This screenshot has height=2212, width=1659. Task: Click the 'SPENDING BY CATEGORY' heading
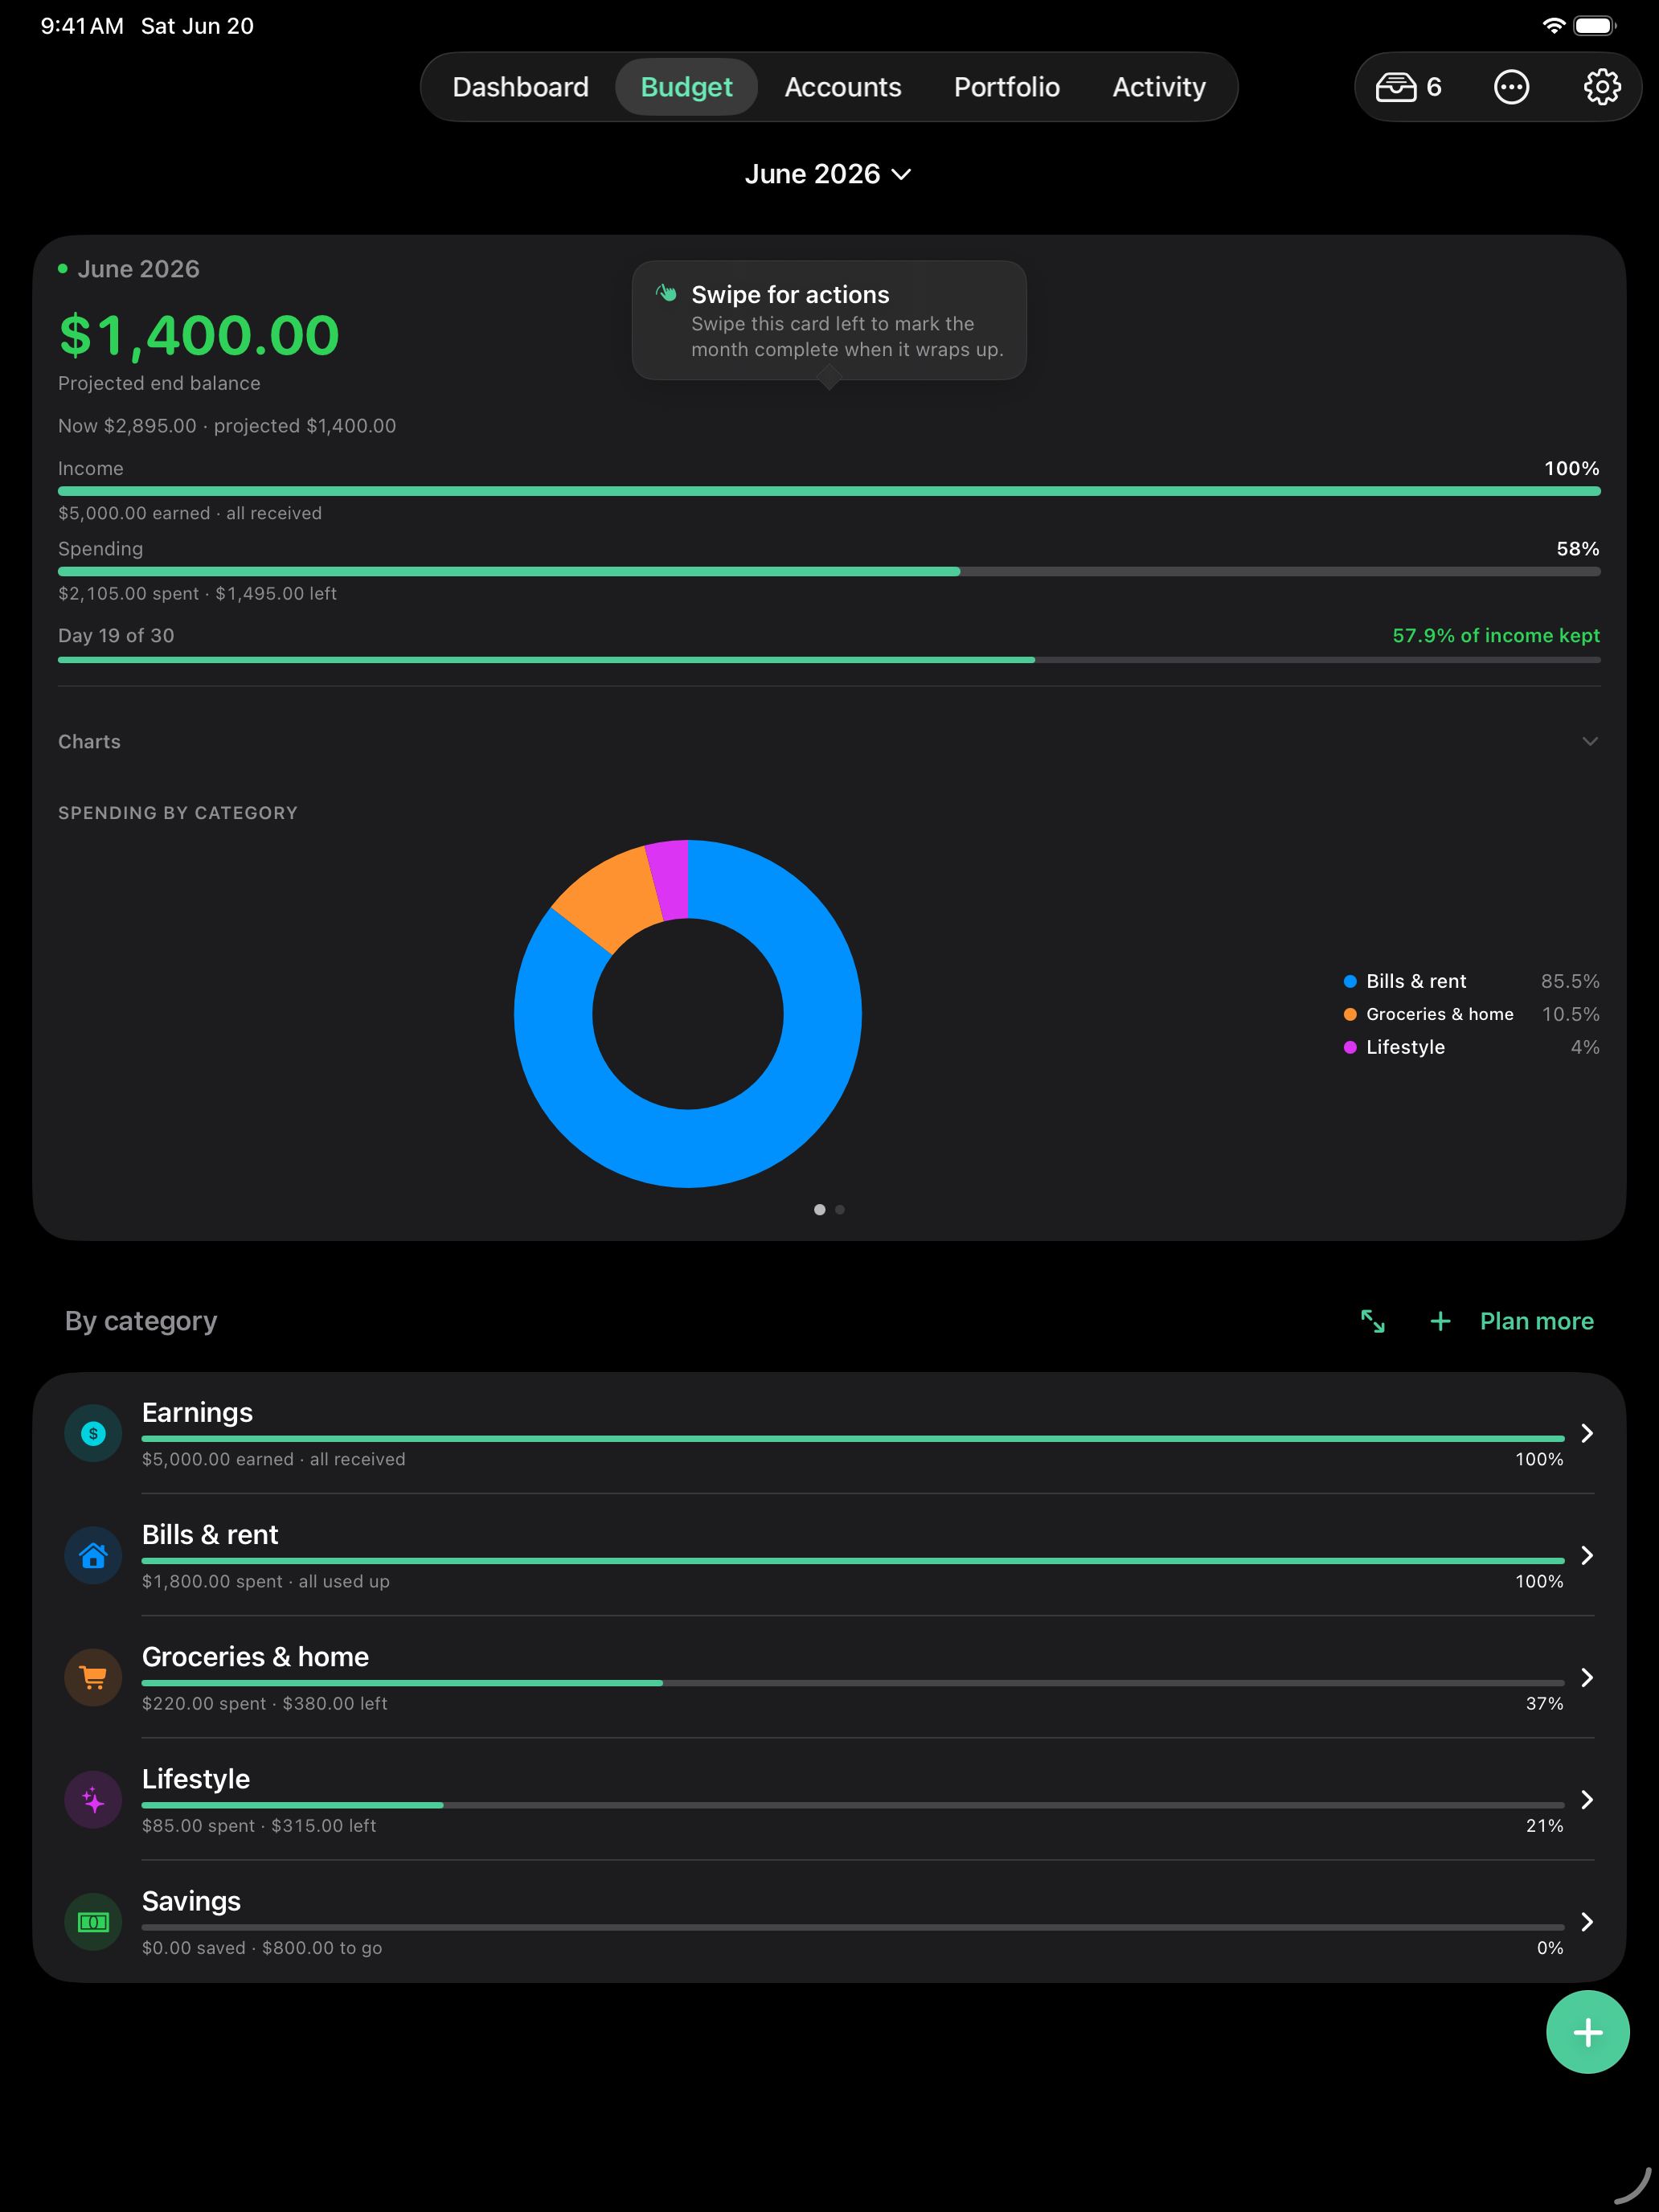pyautogui.click(x=178, y=813)
